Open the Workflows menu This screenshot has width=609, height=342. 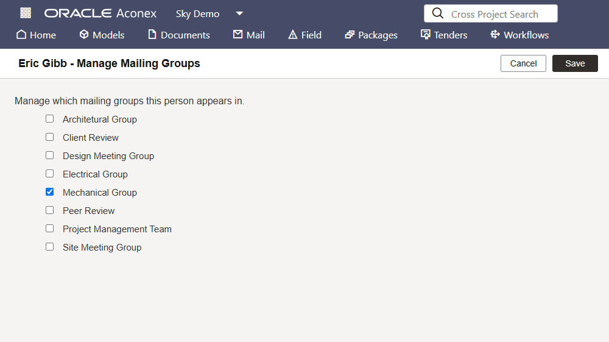pyautogui.click(x=519, y=35)
